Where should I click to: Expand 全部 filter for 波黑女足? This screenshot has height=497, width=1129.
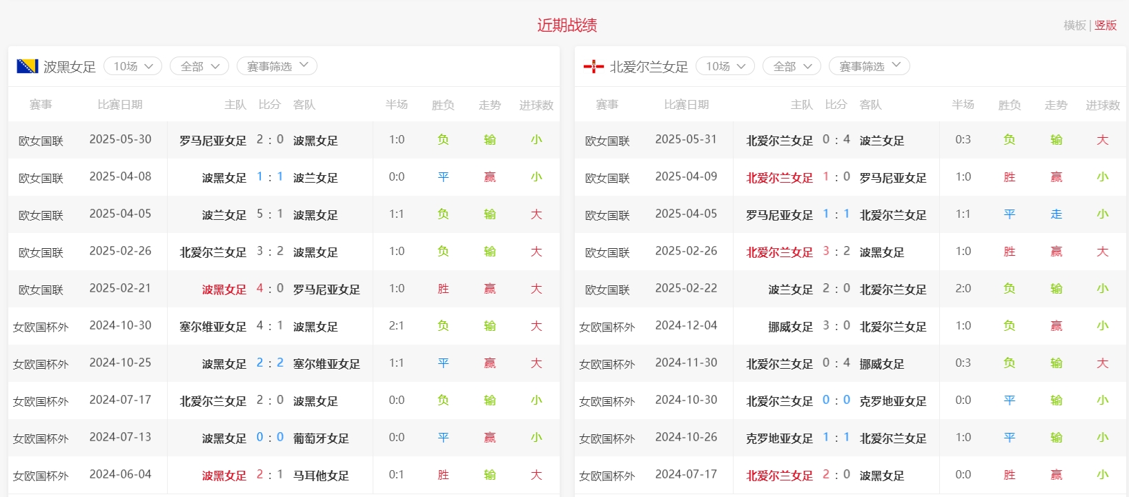(x=199, y=66)
